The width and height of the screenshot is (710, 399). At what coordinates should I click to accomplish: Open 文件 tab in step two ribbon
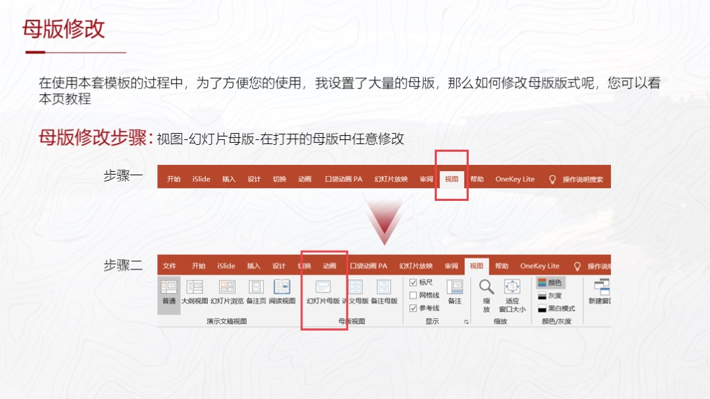tap(169, 266)
